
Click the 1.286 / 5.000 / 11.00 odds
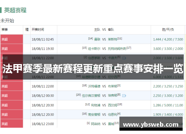(x=168, y=105)
